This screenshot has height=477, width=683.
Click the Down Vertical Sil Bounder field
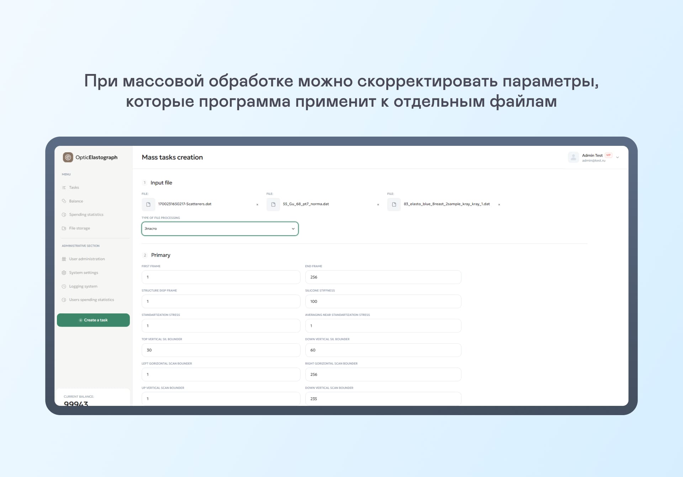tap(383, 350)
